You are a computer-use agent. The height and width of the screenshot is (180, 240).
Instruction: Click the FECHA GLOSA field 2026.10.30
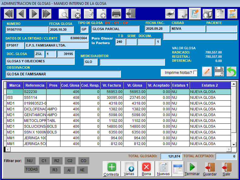[61, 29]
